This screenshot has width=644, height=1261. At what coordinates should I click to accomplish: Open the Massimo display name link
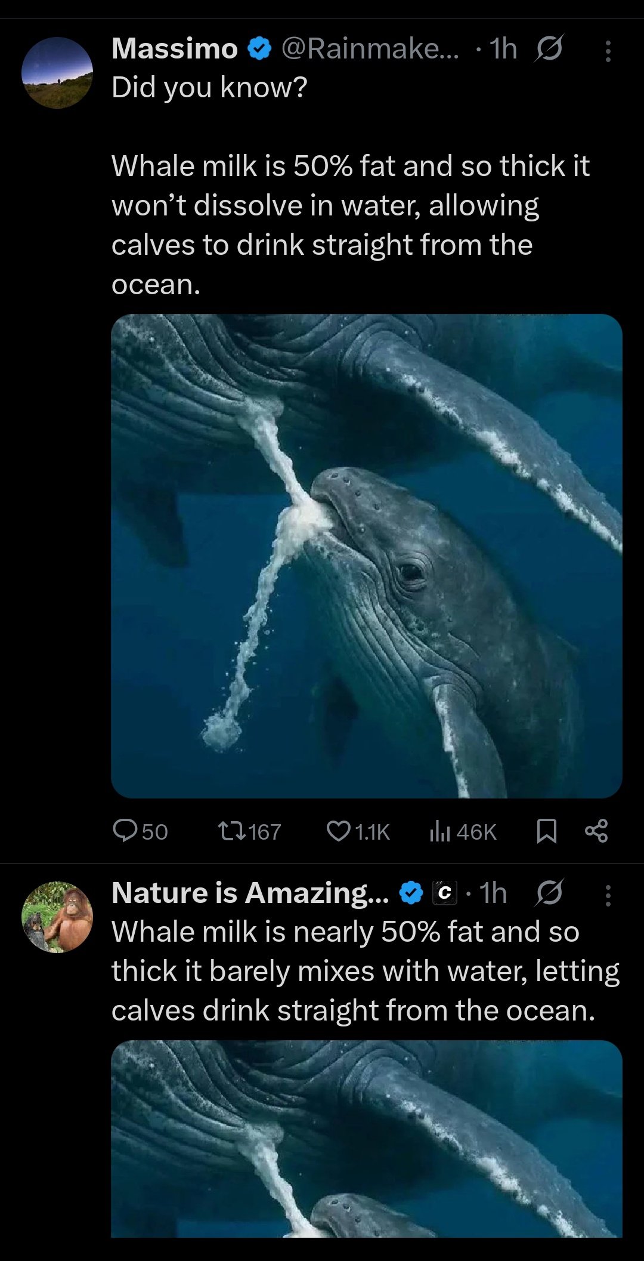(x=174, y=49)
